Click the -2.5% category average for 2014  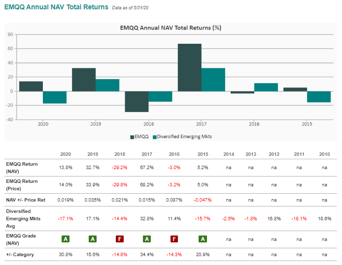tap(229, 218)
